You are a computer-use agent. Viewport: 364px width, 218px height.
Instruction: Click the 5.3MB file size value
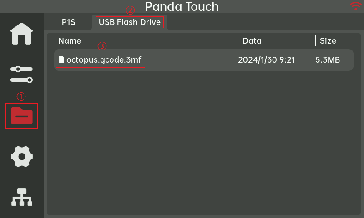(328, 60)
